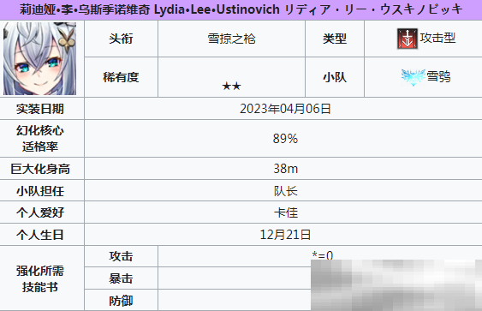Image resolution: width=482 pixels, height=311 pixels.
Task: Click the *=0 value in 攻击 row
Action: click(323, 255)
